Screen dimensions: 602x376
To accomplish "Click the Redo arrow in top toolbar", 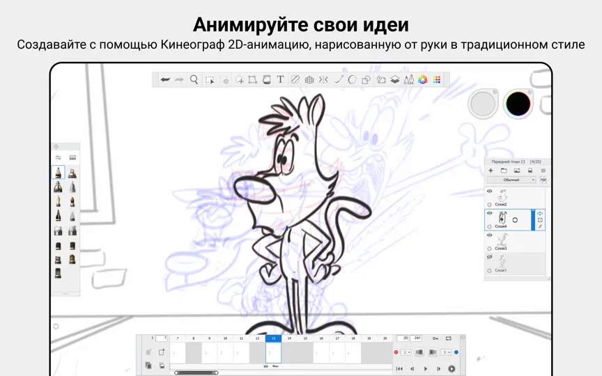I will tap(179, 80).
